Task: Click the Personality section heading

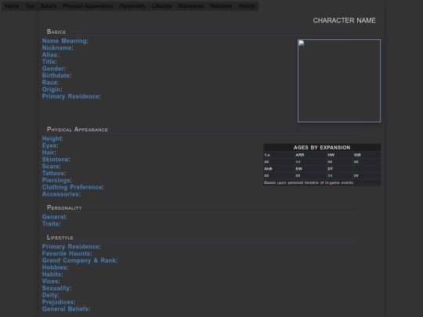Action: pyautogui.click(x=64, y=208)
